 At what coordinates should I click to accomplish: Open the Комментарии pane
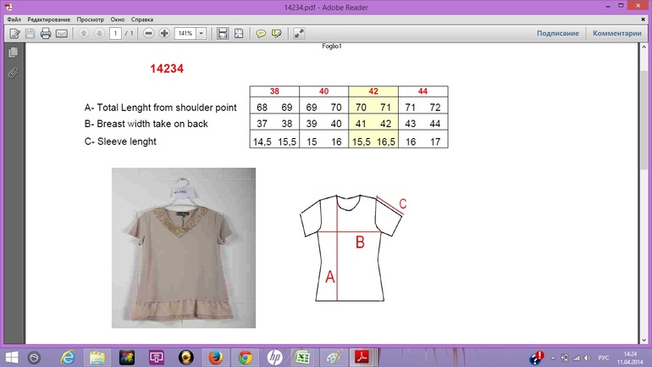[x=617, y=33]
